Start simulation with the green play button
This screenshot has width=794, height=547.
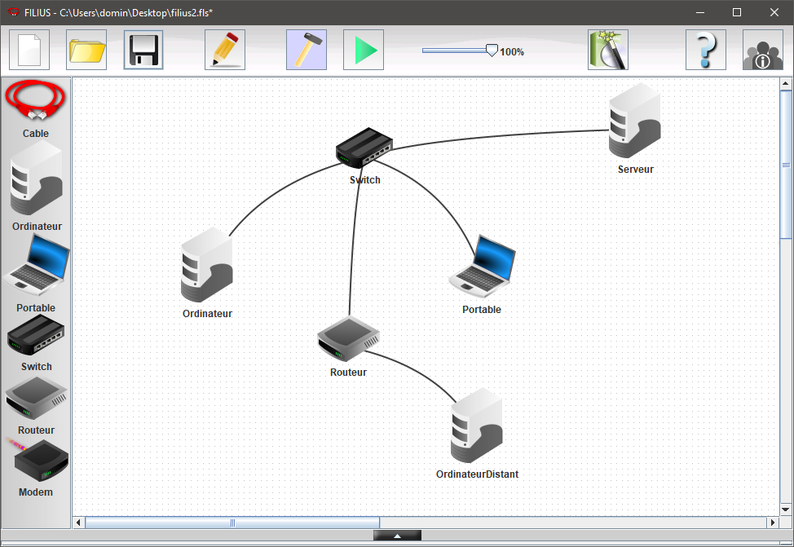click(364, 50)
